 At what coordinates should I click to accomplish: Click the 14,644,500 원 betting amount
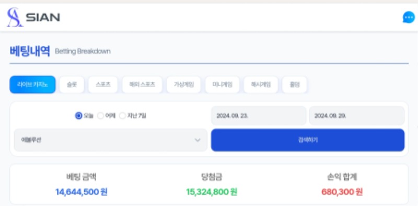[82, 192]
